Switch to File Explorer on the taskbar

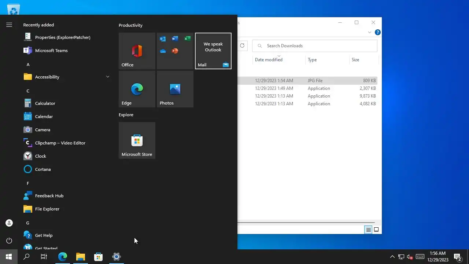[x=81, y=257]
